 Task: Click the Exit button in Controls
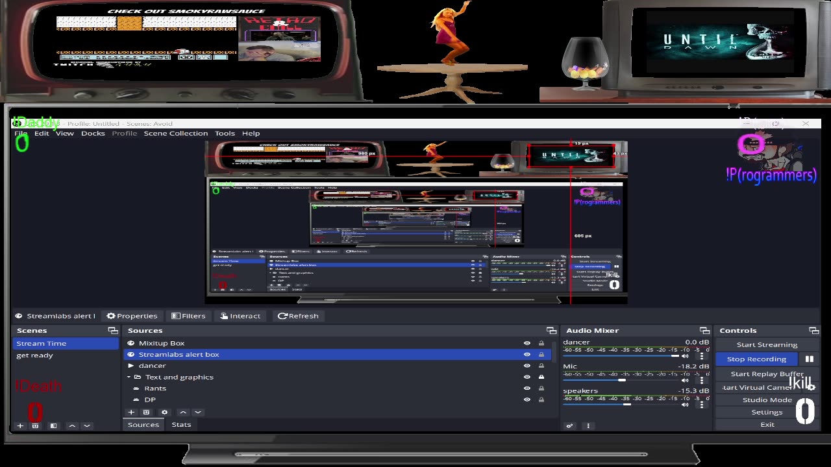coord(767,425)
